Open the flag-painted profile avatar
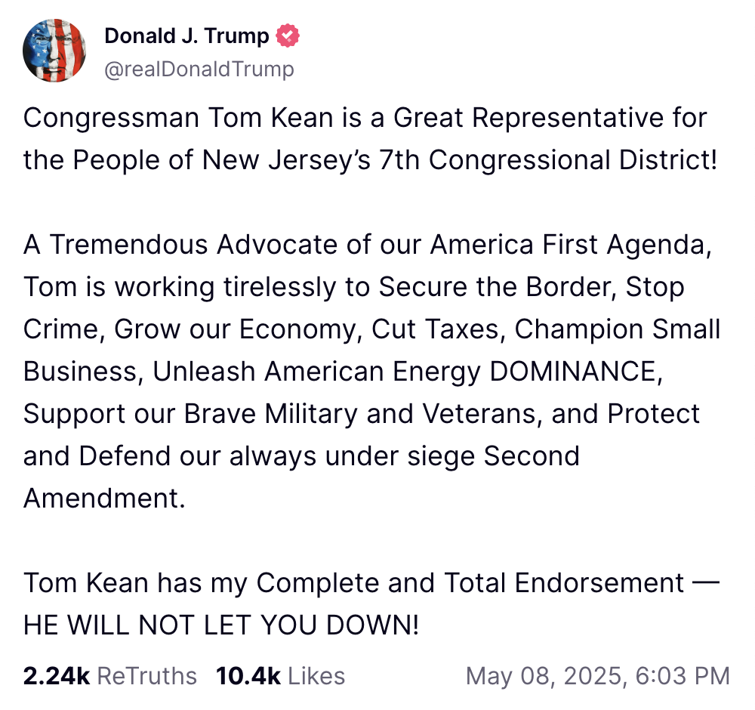This screenshot has height=710, width=755. coord(54,51)
